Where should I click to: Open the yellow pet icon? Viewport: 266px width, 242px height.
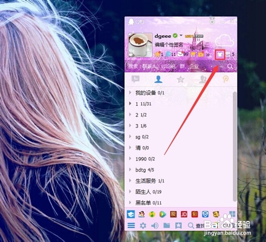216,214
